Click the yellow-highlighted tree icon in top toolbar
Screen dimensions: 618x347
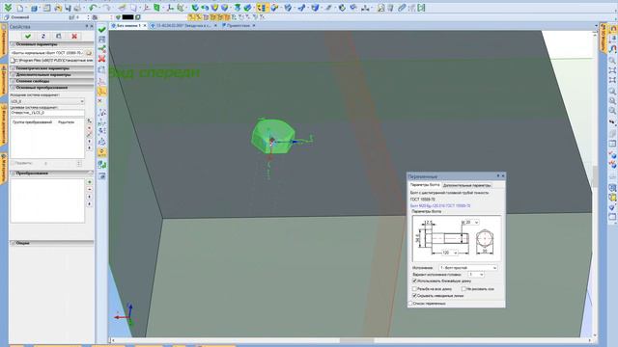tap(262, 8)
